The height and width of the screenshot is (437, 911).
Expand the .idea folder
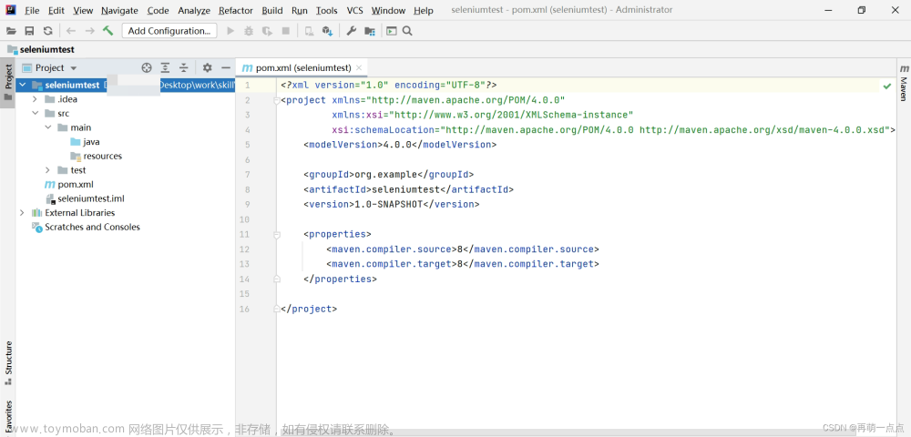click(x=35, y=99)
